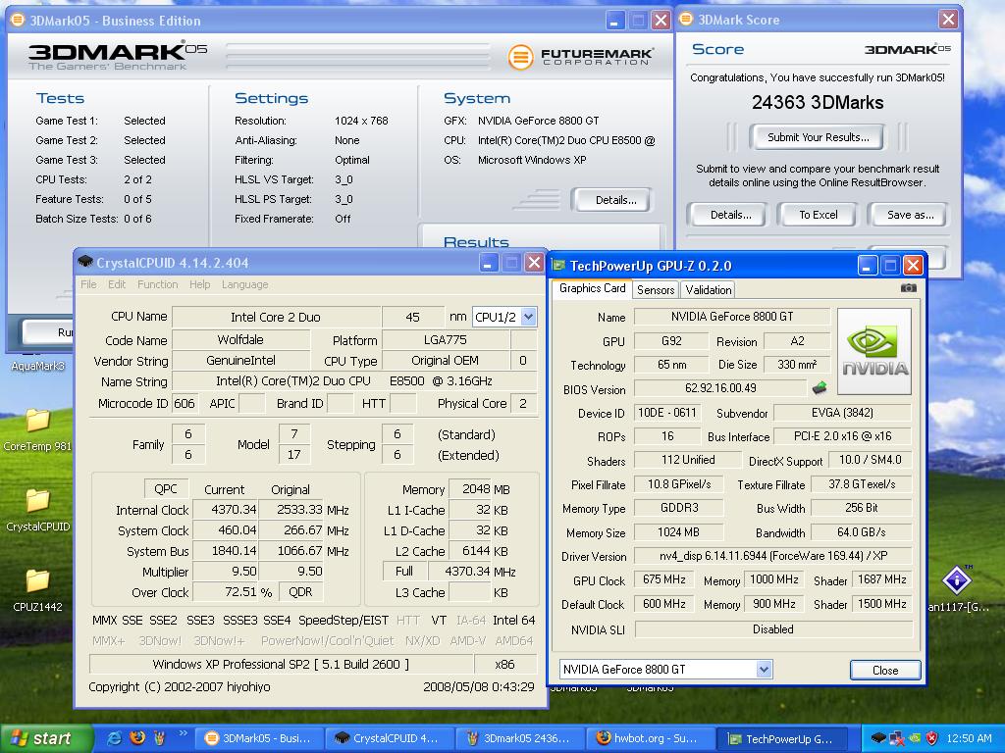The height and width of the screenshot is (753, 1005).
Task: Click the GPU-Z camera screenshot icon
Action: point(908,288)
